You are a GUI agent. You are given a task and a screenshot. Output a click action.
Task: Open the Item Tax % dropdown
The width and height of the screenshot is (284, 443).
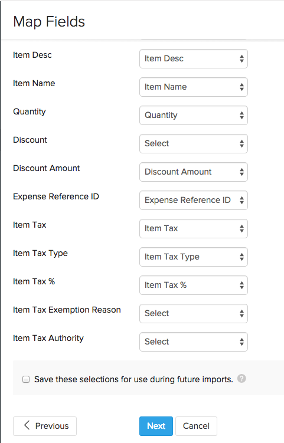point(194,285)
